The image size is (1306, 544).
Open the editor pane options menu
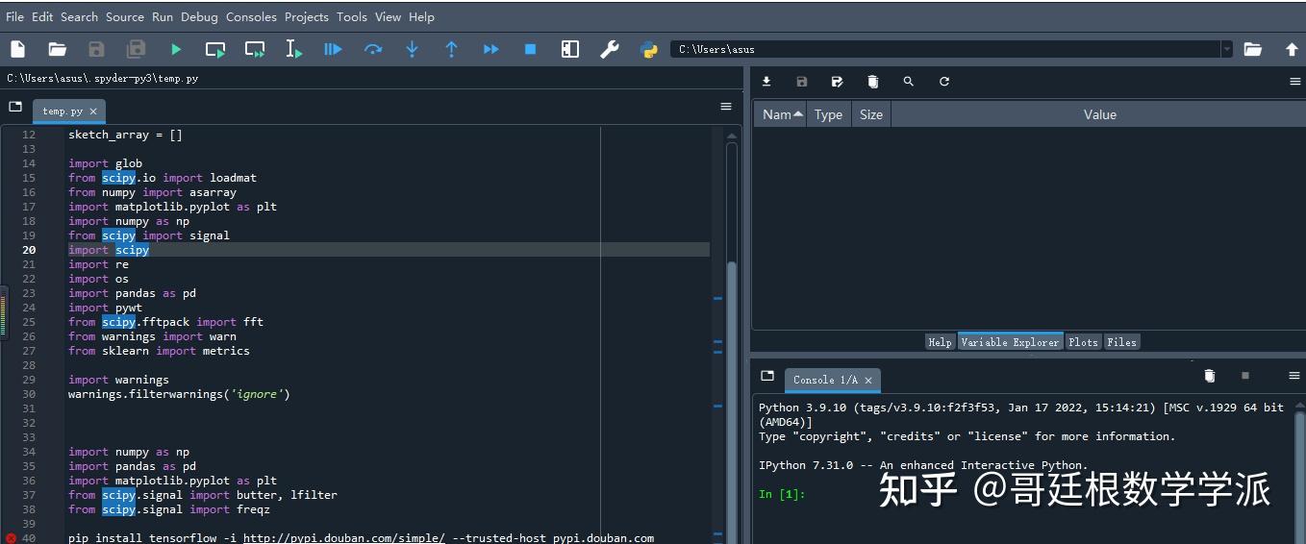tap(726, 107)
